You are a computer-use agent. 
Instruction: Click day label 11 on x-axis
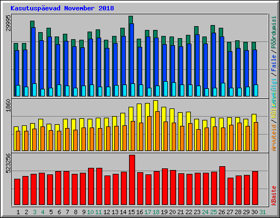point(98,212)
